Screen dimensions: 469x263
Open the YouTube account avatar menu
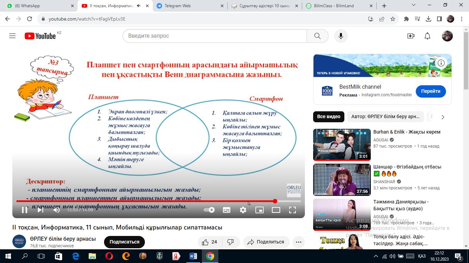click(x=447, y=36)
